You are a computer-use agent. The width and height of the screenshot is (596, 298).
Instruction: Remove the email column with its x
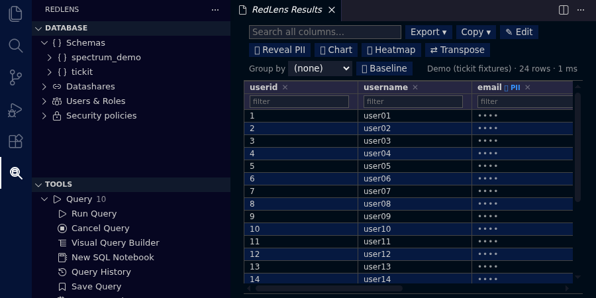tap(528, 87)
